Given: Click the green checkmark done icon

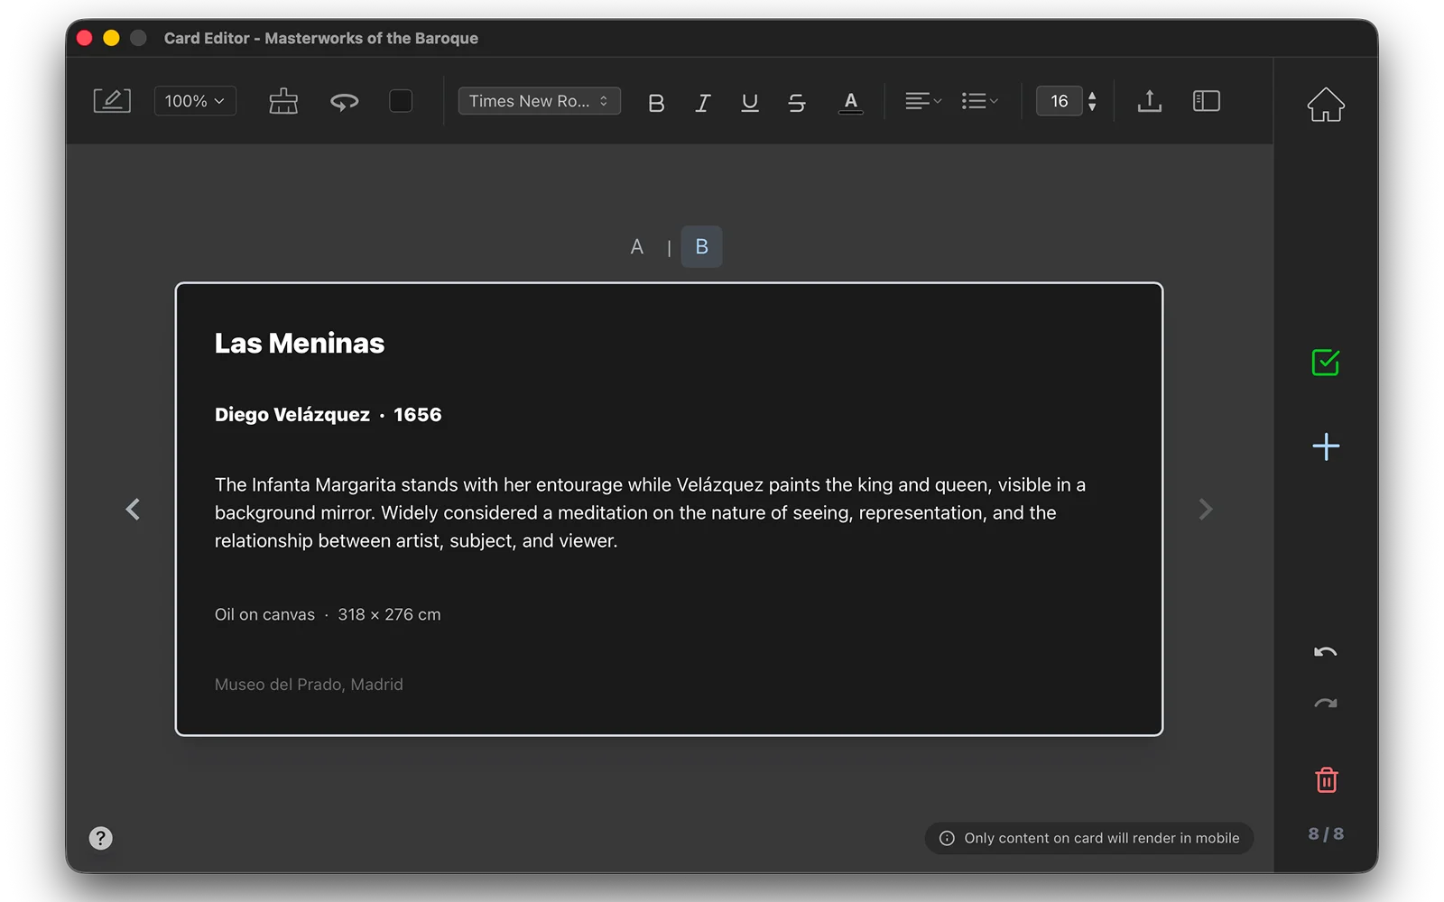Looking at the screenshot, I should [1326, 363].
